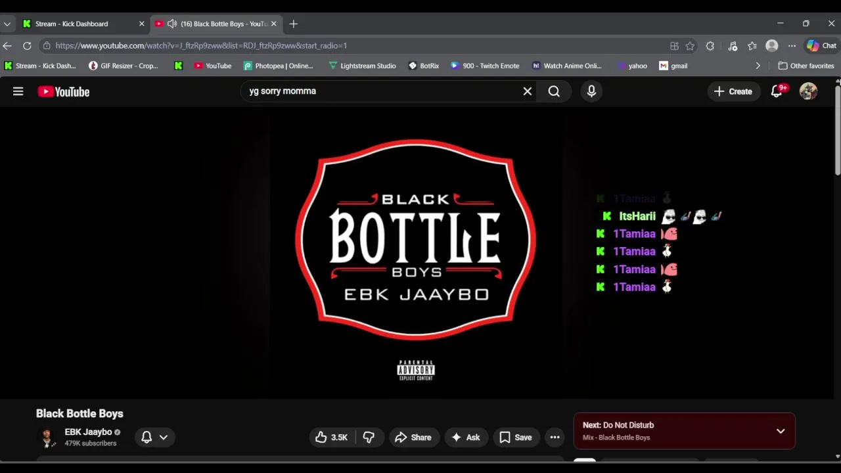Viewport: 841px width, 473px height.
Task: Share the Black Bottle Boys video
Action: (413, 437)
